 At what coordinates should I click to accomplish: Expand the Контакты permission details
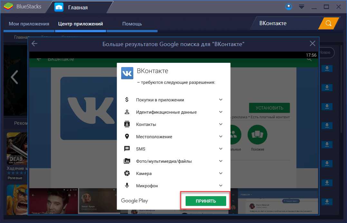221,124
